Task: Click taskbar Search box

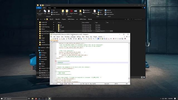Action: click(15, 99)
